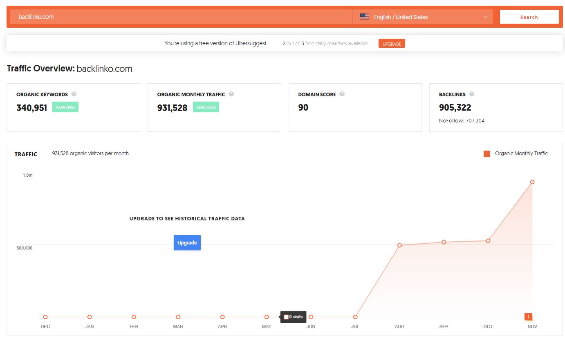Image resolution: width=565 pixels, height=342 pixels.
Task: Click the blue Upgrade button on the chart
Action: tap(187, 243)
